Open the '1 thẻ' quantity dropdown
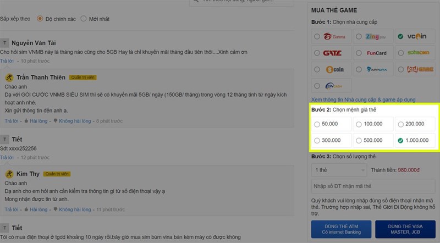 coord(339,170)
